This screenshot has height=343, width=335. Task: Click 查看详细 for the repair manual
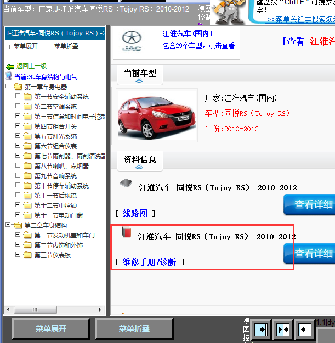coord(309,253)
